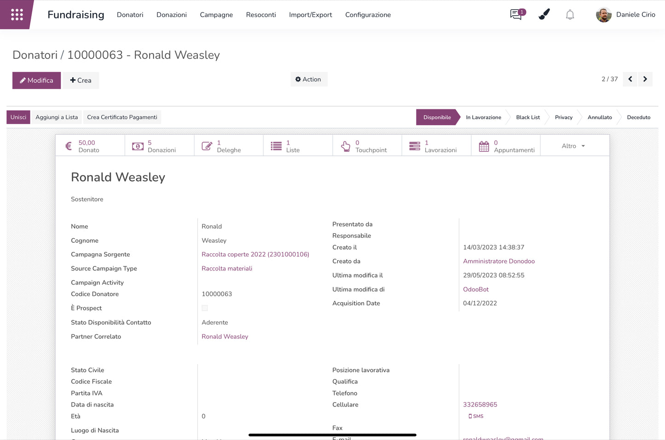The image size is (665, 440).
Task: Open the notifications bell
Action: (570, 15)
